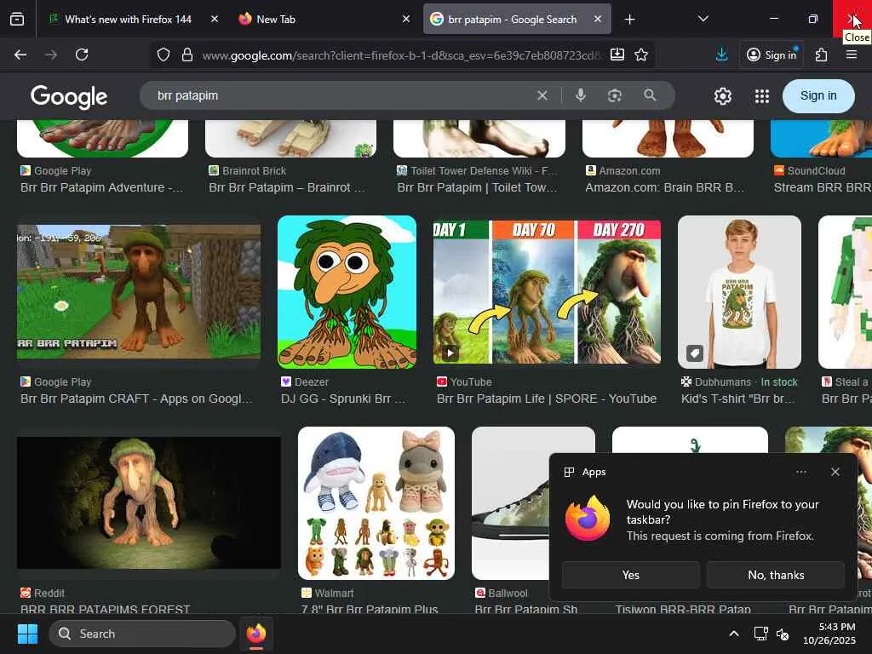Open the Firefox View icon
This screenshot has width=872, height=654.
pyautogui.click(x=17, y=20)
